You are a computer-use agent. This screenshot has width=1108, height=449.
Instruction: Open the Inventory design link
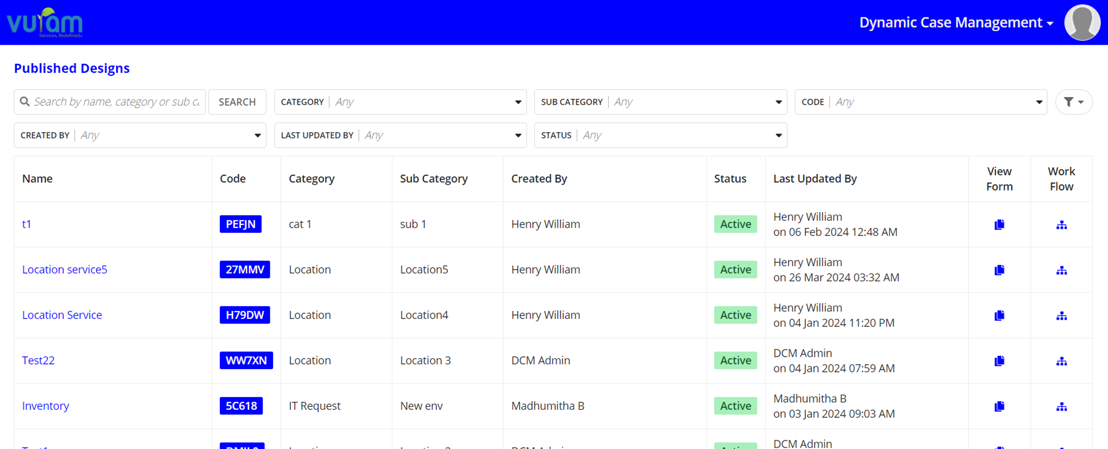tap(45, 406)
